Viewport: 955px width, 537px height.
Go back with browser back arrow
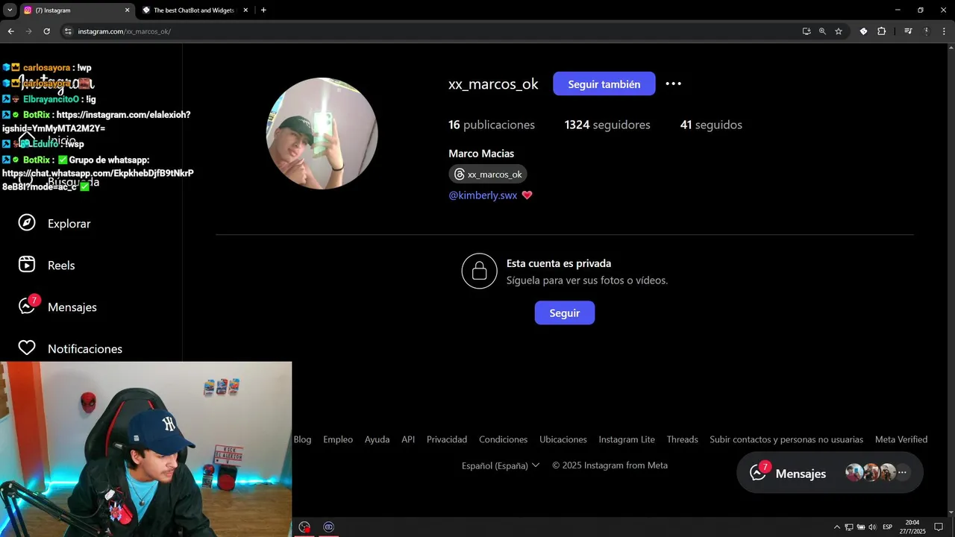point(10,31)
